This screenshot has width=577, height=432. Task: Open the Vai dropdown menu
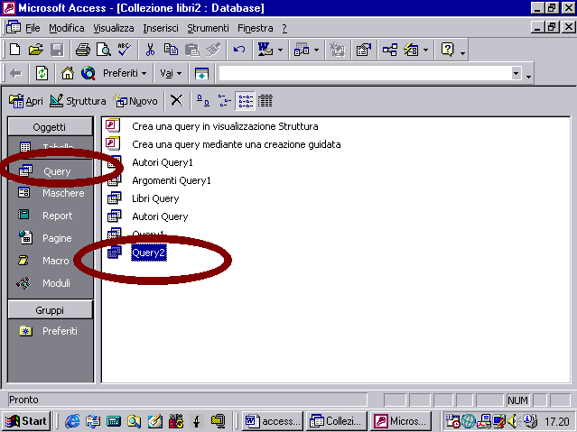pos(171,73)
